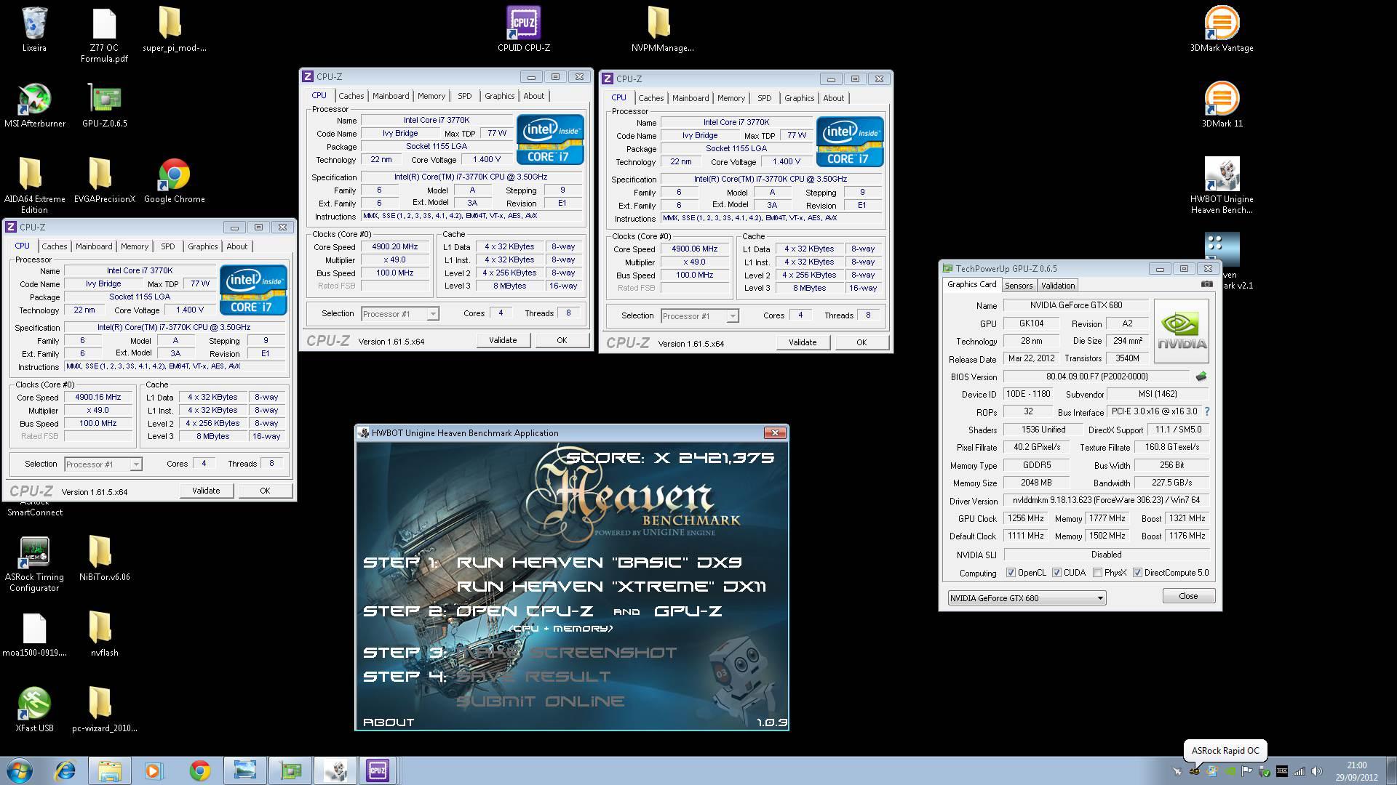Open Processor #1 dropdown in right CPU-Z
The width and height of the screenshot is (1397, 785).
point(699,316)
